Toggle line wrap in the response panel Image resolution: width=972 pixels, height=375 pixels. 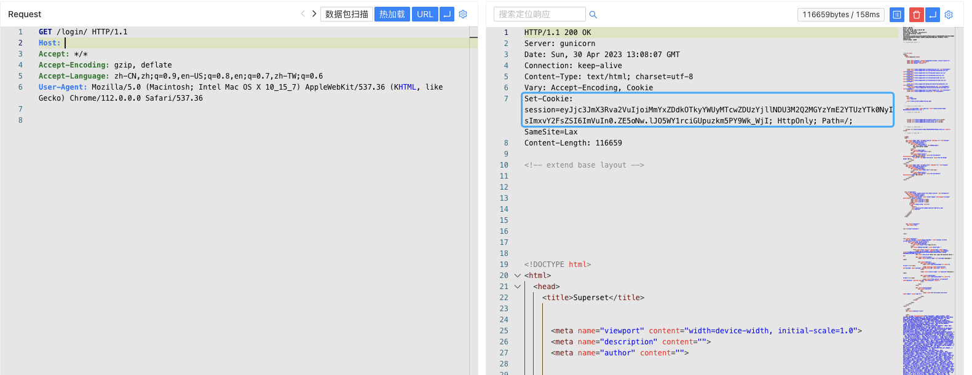(933, 15)
